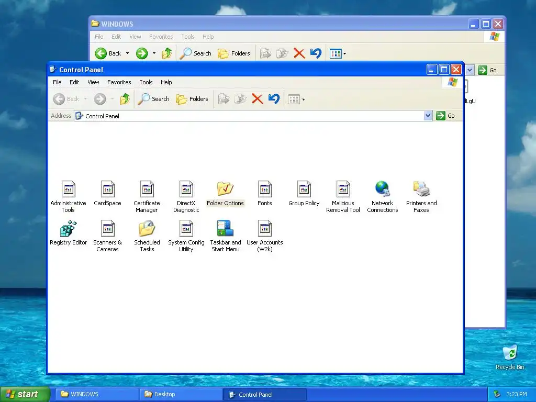Click Up folder button in WINDOWS window

[x=167, y=53]
